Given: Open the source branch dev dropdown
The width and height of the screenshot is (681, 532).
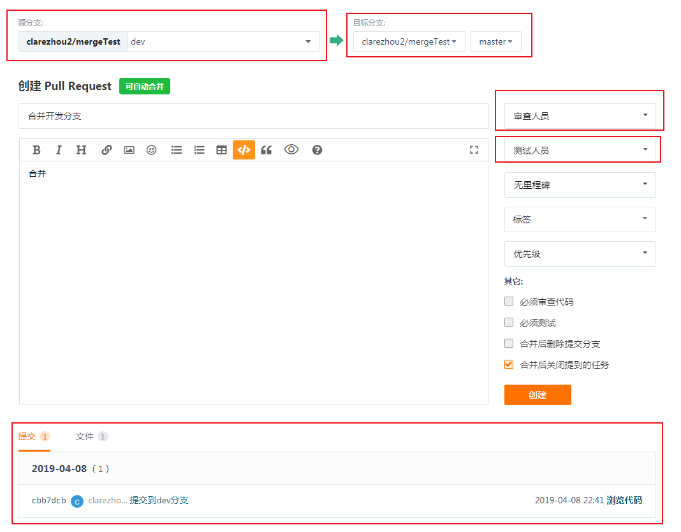Looking at the screenshot, I should pyautogui.click(x=224, y=41).
